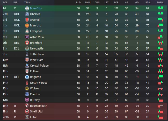Click the Arsenal crest icon
Screen dimensions: 168x121
click(27, 20)
